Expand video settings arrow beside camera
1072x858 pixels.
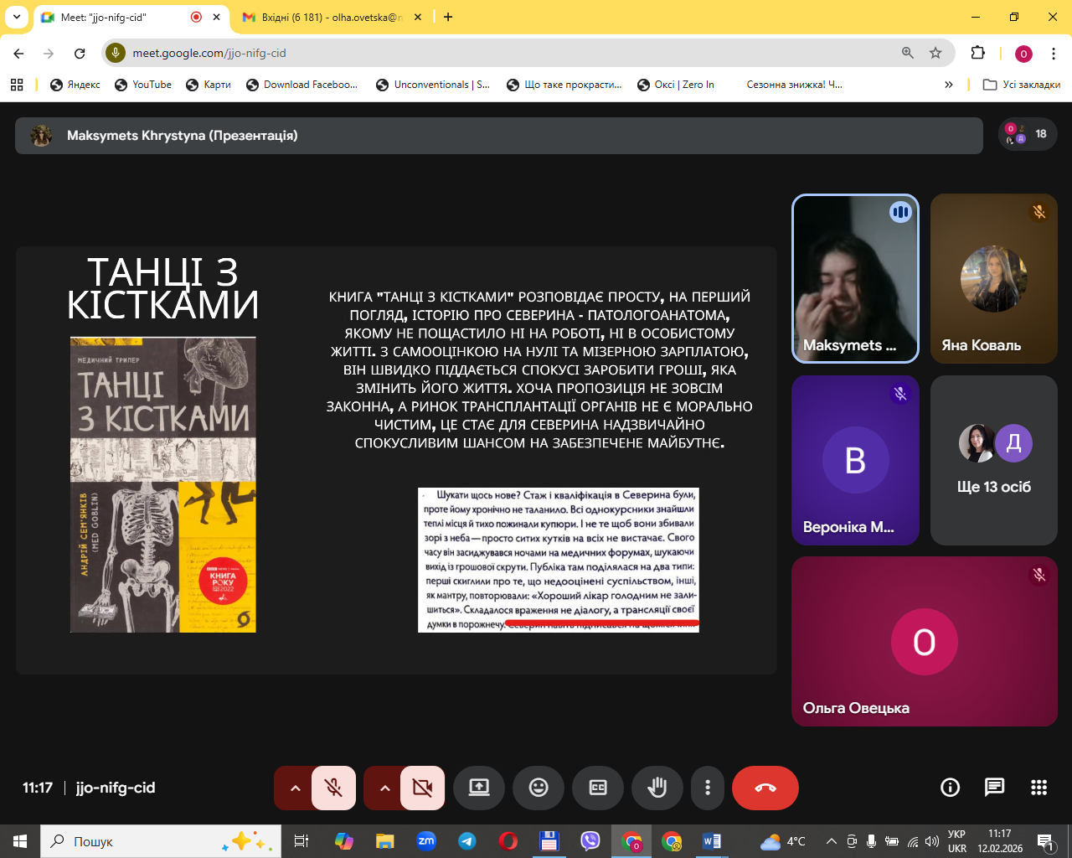384,788
